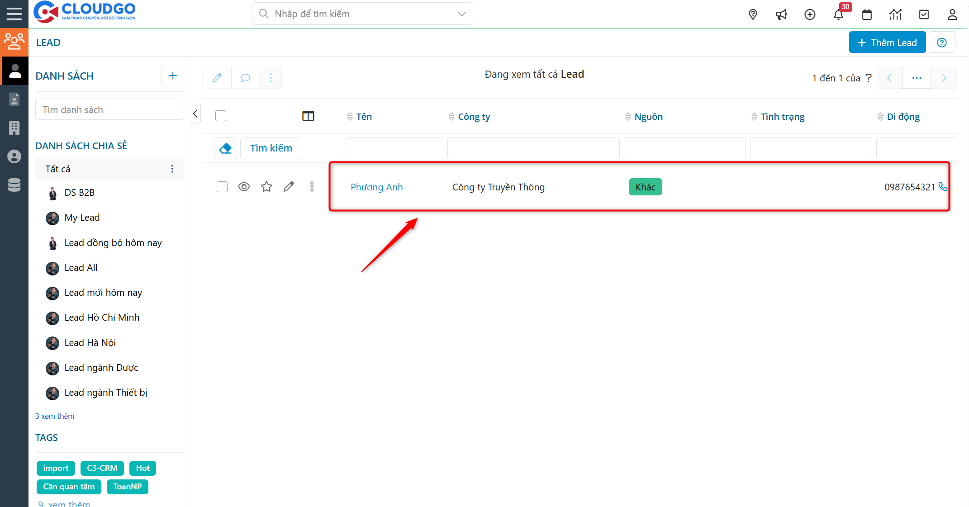Check the select-all checkbox in the header row

221,115
